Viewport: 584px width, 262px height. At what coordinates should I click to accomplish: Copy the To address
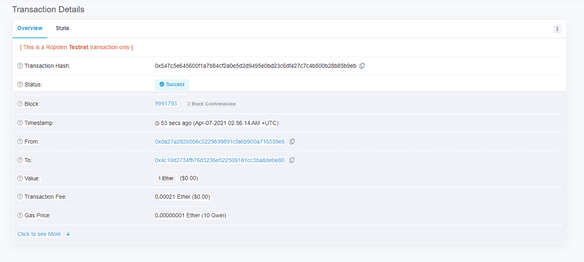pyautogui.click(x=292, y=160)
